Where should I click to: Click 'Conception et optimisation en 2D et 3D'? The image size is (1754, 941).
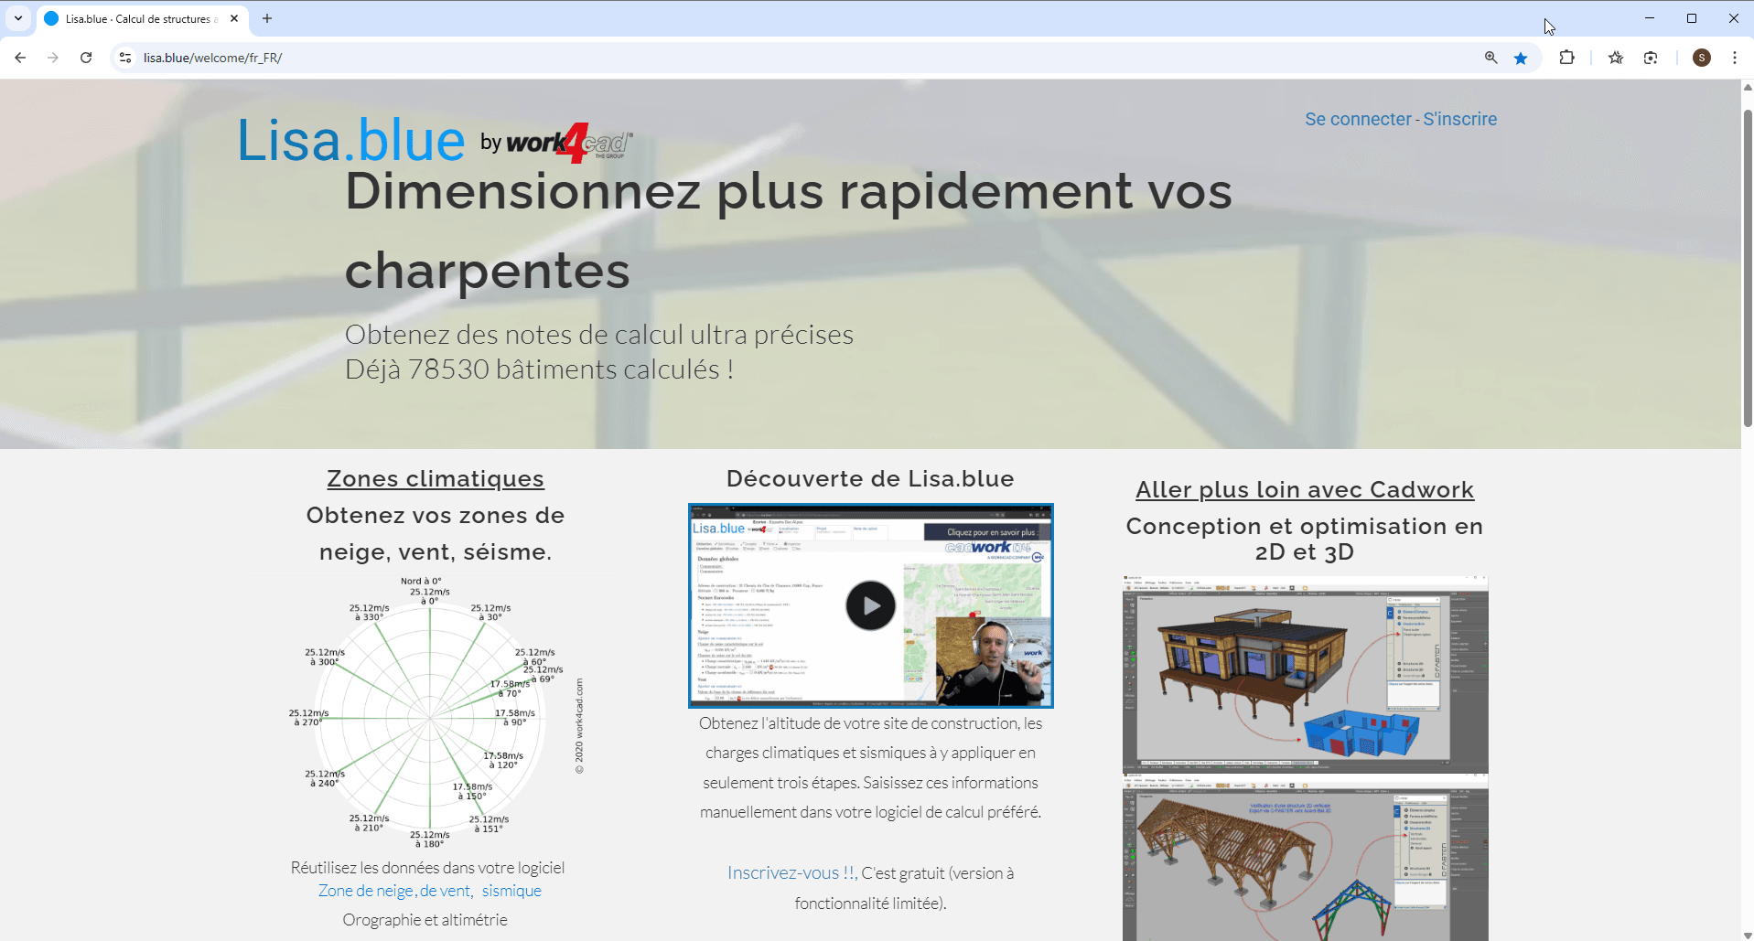click(x=1305, y=539)
